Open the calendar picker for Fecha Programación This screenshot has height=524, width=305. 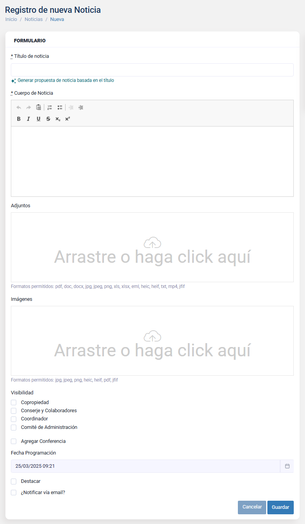point(287,466)
